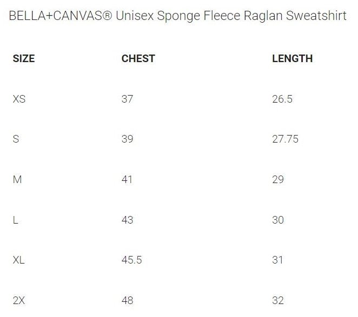
Task: Select the XS size row label
Action: tap(19, 99)
